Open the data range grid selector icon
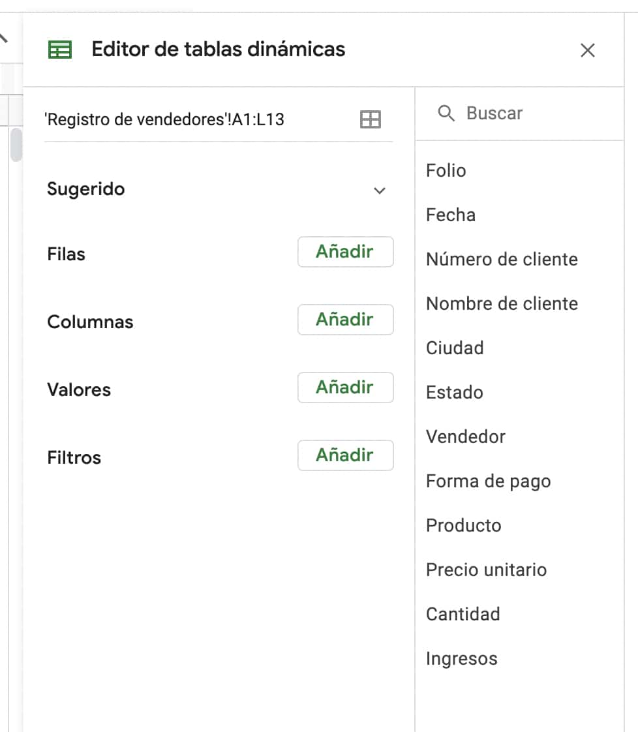Image resolution: width=638 pixels, height=732 pixels. pos(371,119)
